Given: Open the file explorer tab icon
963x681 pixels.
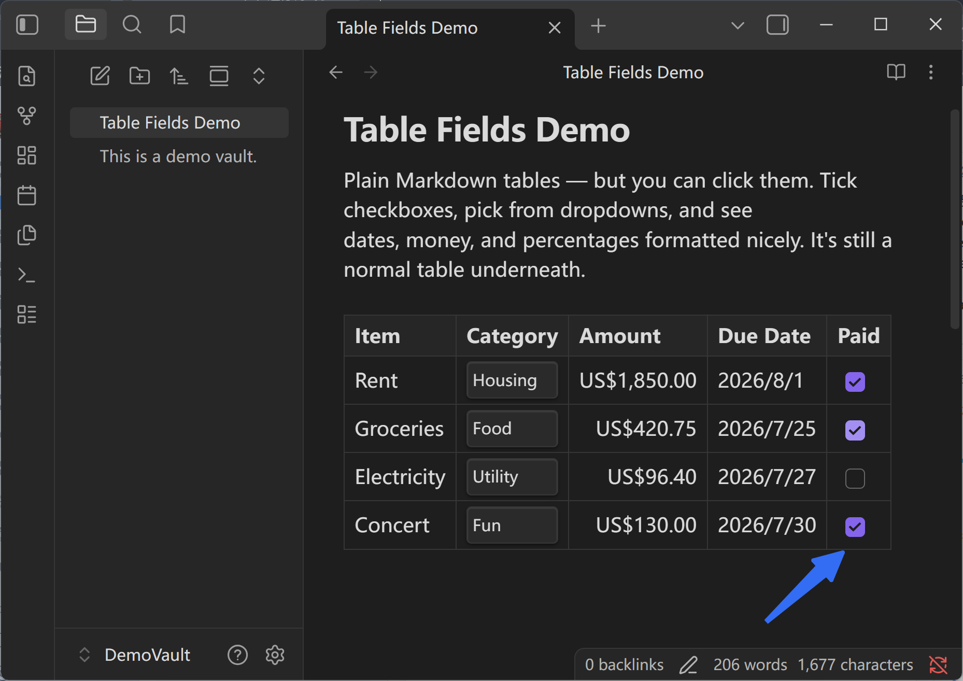Looking at the screenshot, I should [x=86, y=24].
